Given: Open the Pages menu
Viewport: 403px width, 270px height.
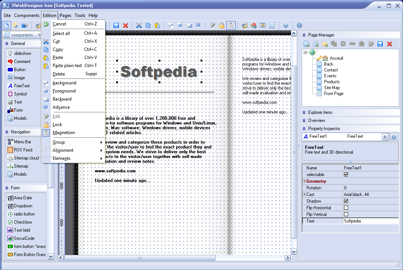Looking at the screenshot, I should [65, 15].
